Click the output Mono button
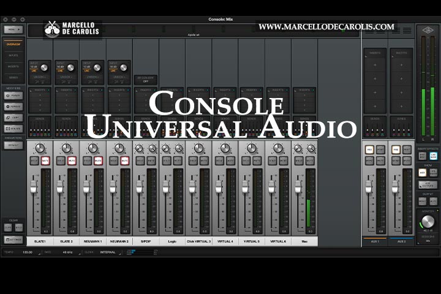The width and height of the screenshot is (441, 294). click(x=422, y=201)
